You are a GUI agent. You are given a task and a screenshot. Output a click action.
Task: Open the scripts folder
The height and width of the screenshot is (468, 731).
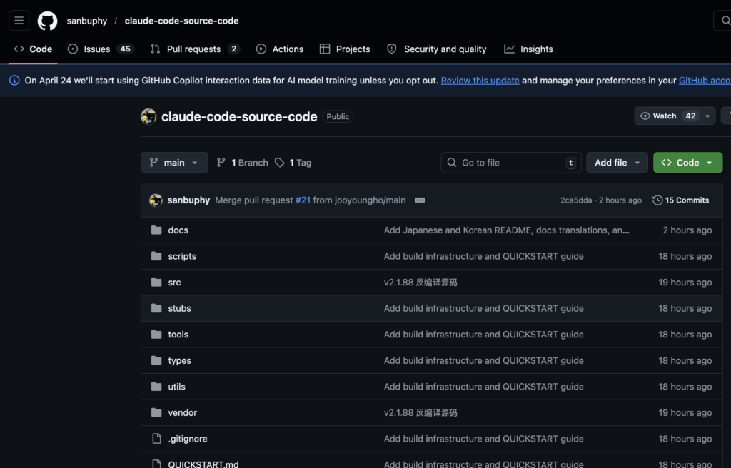(182, 256)
